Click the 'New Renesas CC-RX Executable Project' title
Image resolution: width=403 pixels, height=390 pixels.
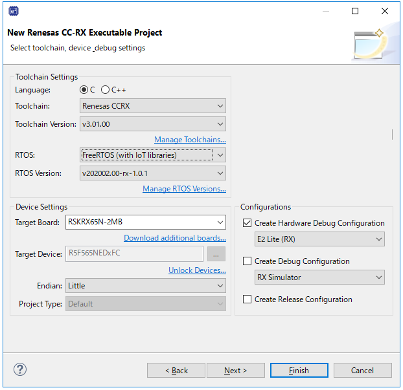(85, 32)
